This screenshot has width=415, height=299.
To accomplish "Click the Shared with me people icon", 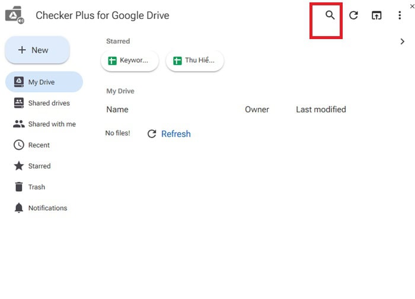I will [x=18, y=124].
